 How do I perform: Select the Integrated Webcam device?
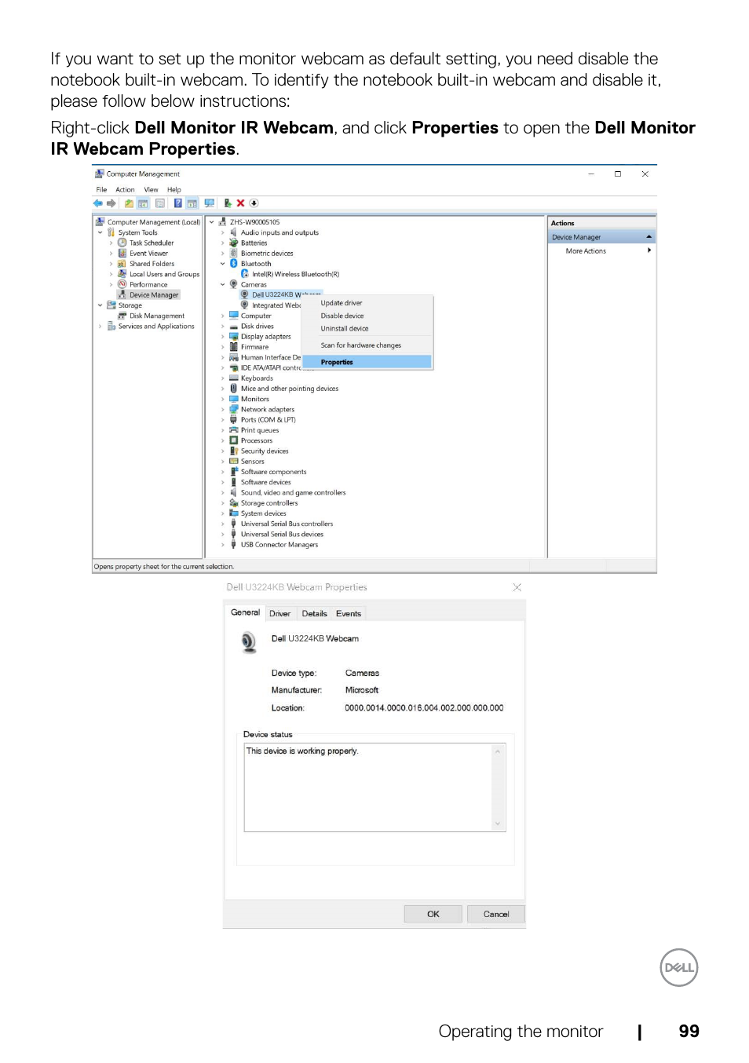(276, 305)
